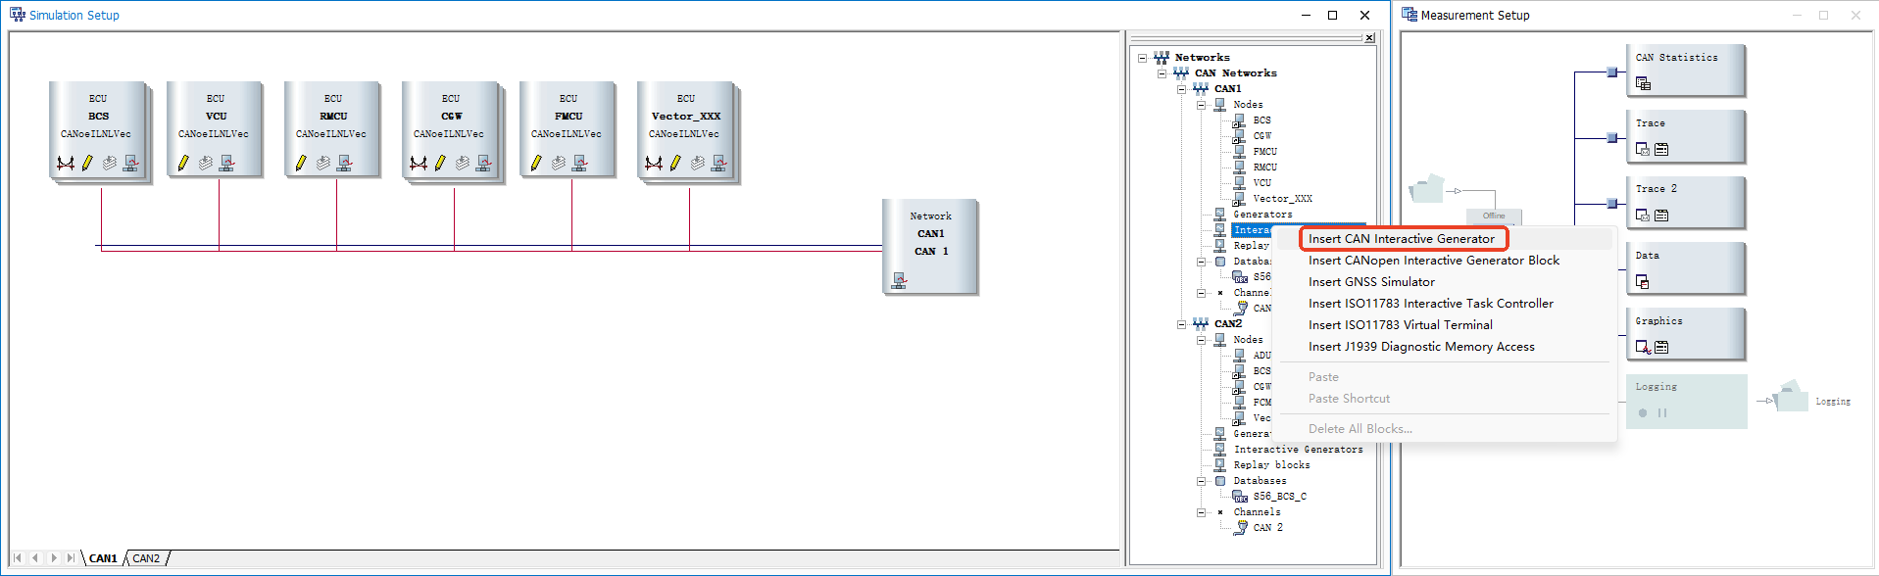Select the FMCU node under CAN1
Screen dimensions: 1879x576
click(1264, 152)
